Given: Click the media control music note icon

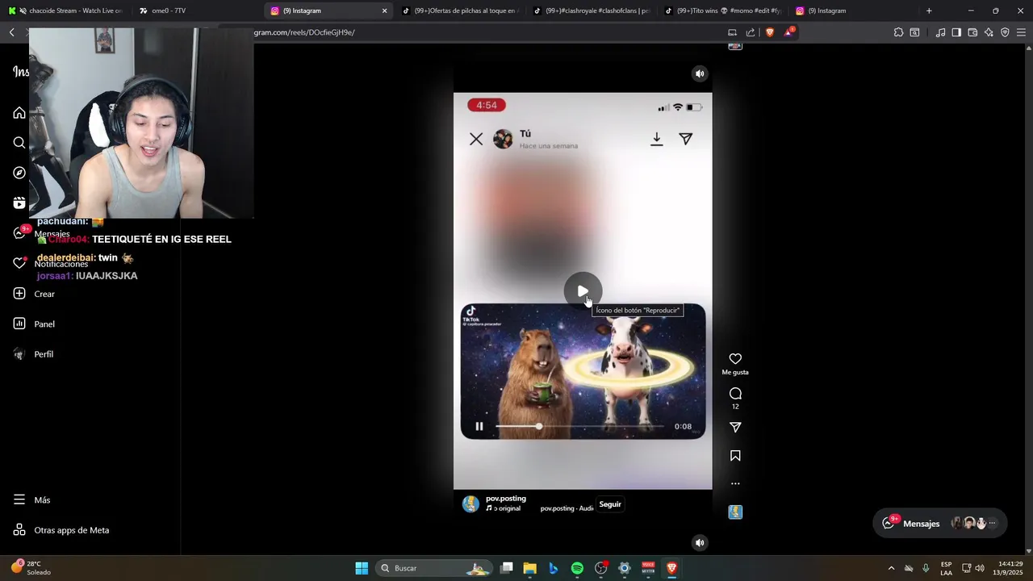Looking at the screenshot, I should (x=940, y=32).
